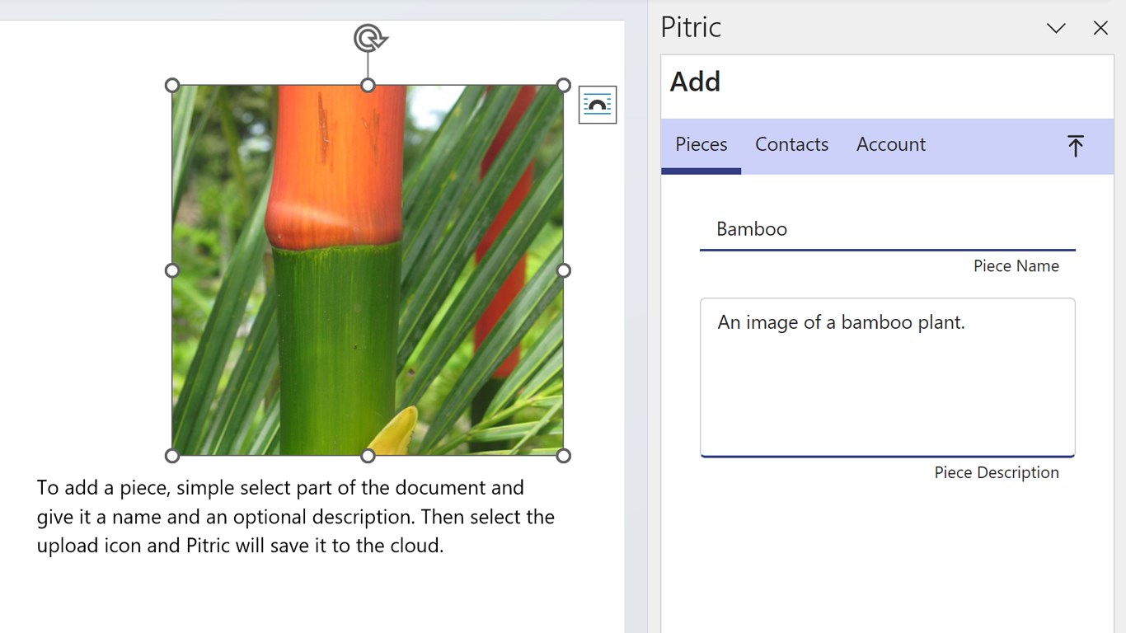1126x633 pixels.
Task: Click the bottom-right resize handle of image
Action: tap(564, 456)
